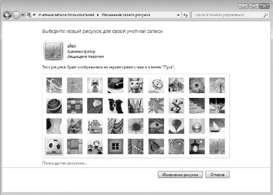Screen dimensions: 273x195
Task: Click the Изменение рисунка button
Action: [180, 175]
